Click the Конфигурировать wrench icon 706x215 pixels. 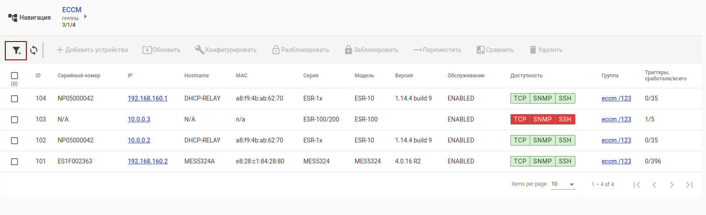pyautogui.click(x=200, y=50)
